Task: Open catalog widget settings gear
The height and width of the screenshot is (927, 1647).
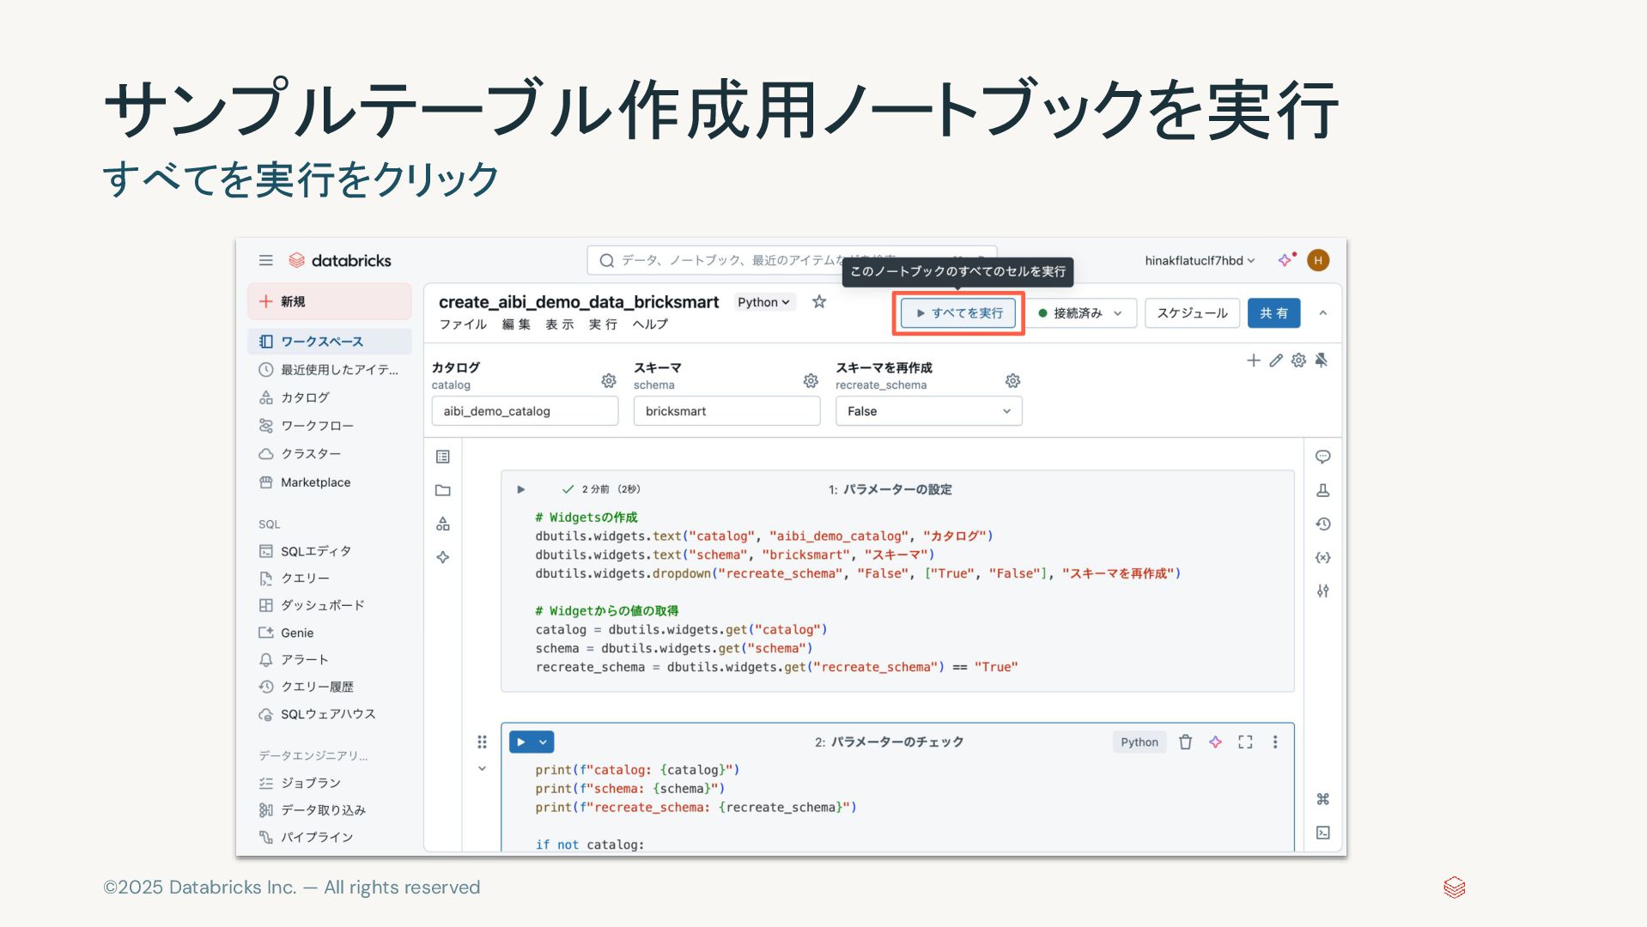Action: pos(609,380)
